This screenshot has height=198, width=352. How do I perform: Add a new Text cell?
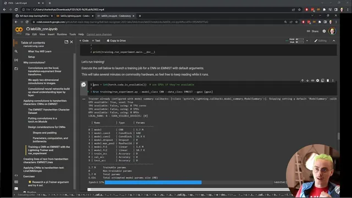tap(96, 41)
